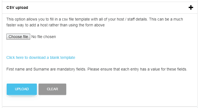Reset the file selection with CLEAR
The height and width of the screenshot is (108, 199).
52,89
